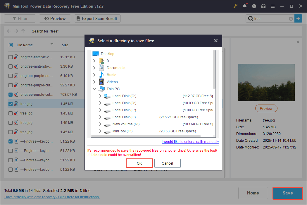Click the back navigation arrow

(9, 31)
